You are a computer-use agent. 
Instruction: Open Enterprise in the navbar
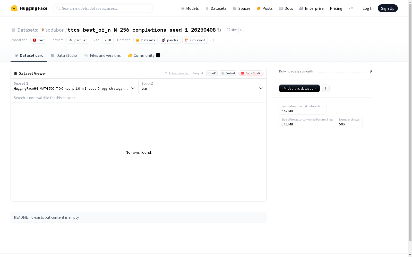[311, 8]
